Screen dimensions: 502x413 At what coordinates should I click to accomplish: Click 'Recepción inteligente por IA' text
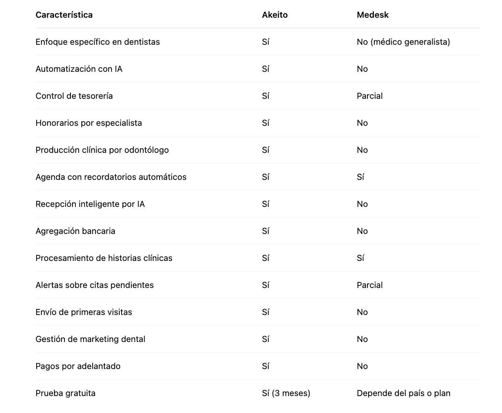(x=90, y=204)
